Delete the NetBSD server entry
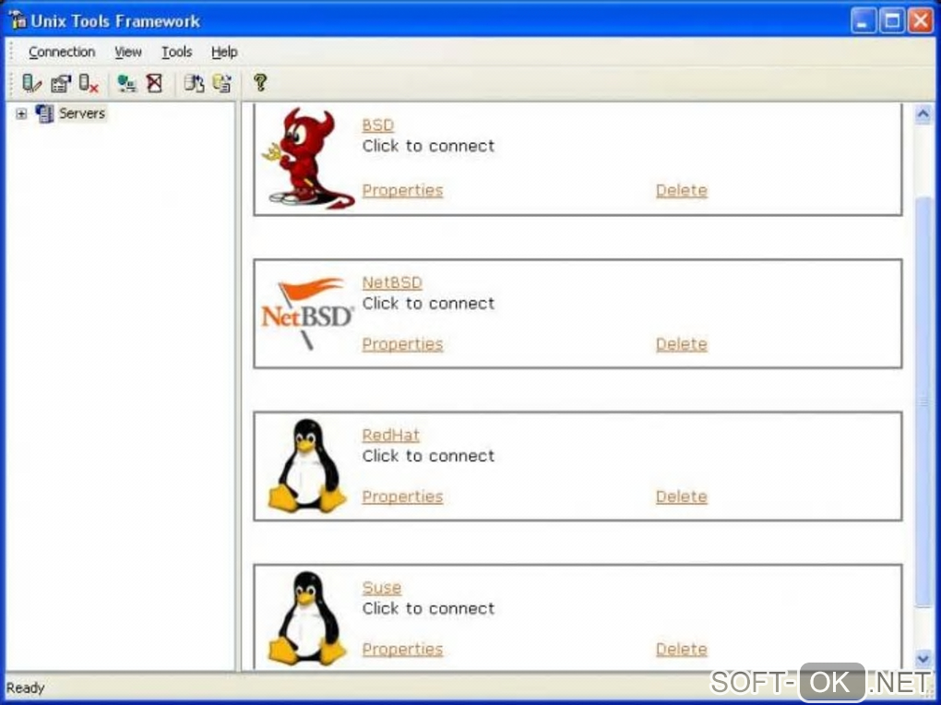941x705 pixels. pos(682,344)
